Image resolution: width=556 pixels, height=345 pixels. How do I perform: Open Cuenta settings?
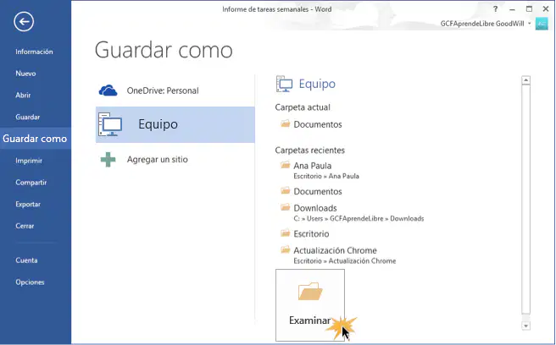tap(26, 260)
